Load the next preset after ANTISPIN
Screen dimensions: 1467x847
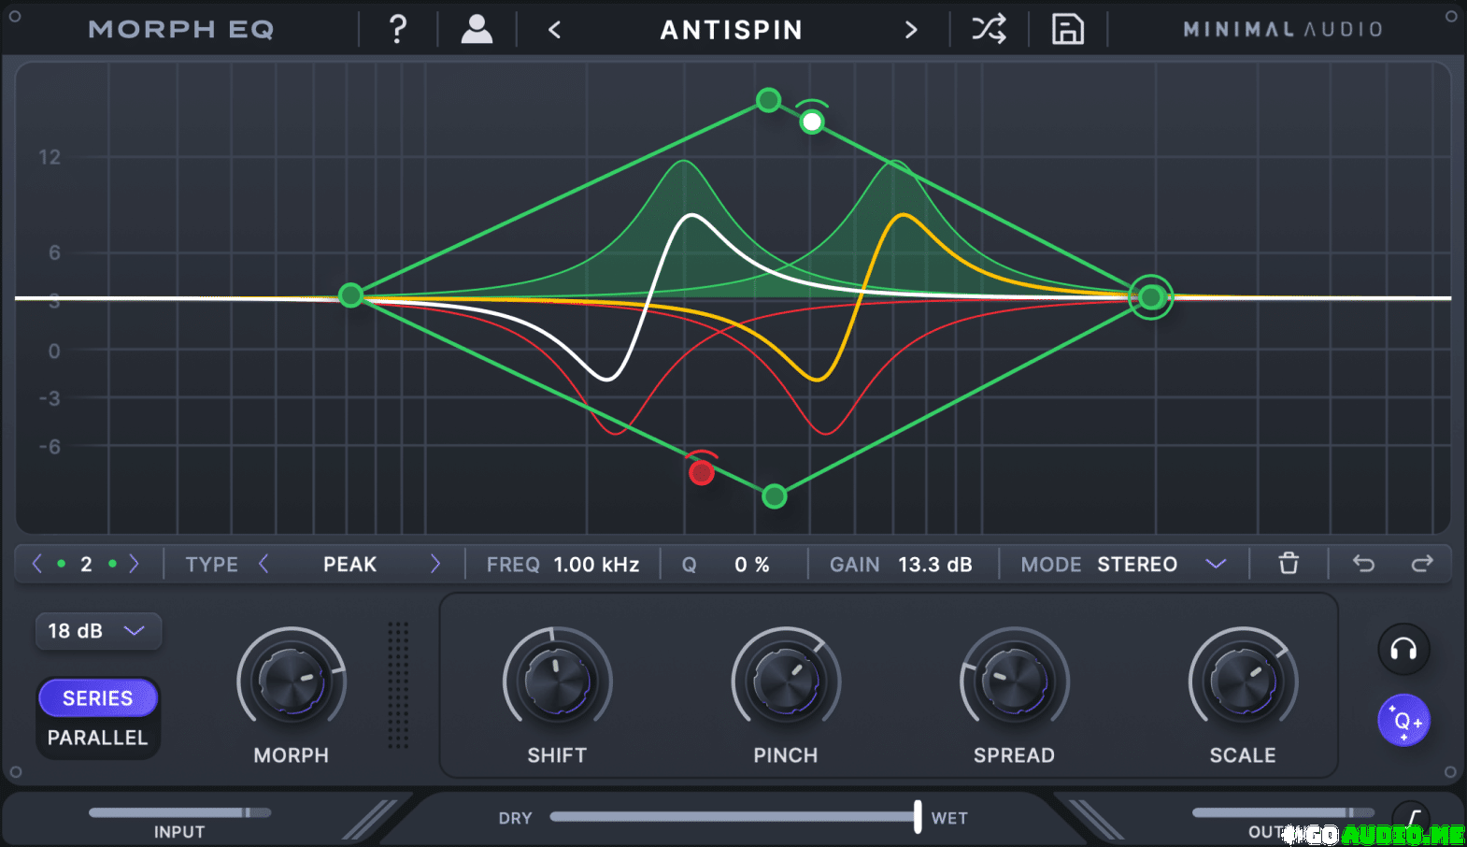pyautogui.click(x=911, y=30)
